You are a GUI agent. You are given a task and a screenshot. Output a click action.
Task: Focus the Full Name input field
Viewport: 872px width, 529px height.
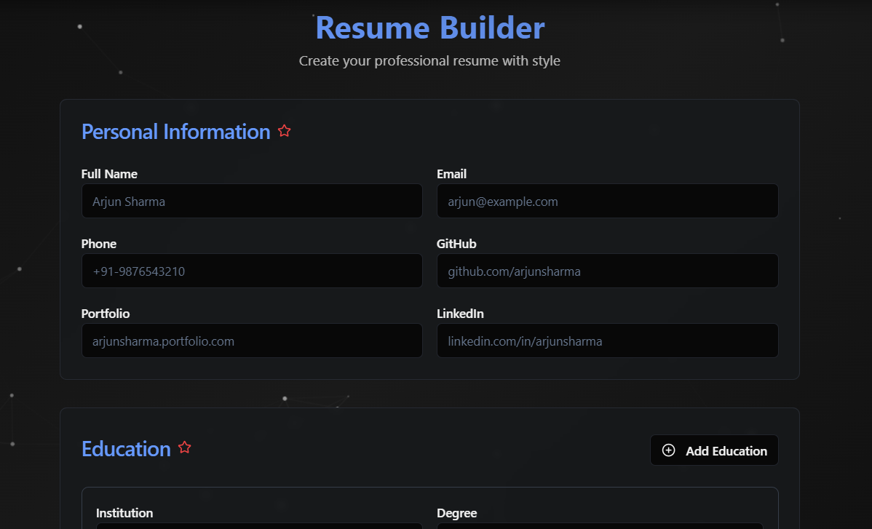pos(252,201)
